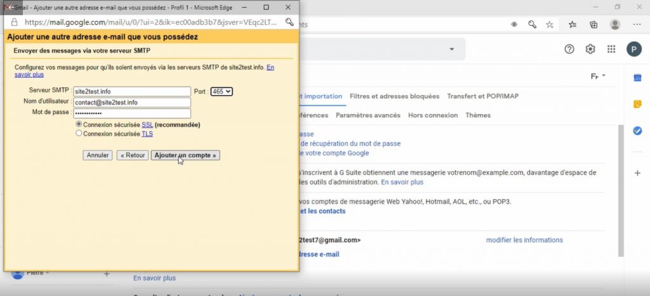Open the Google Calendar side panel icon
The width and height of the screenshot is (650, 296).
[637, 78]
